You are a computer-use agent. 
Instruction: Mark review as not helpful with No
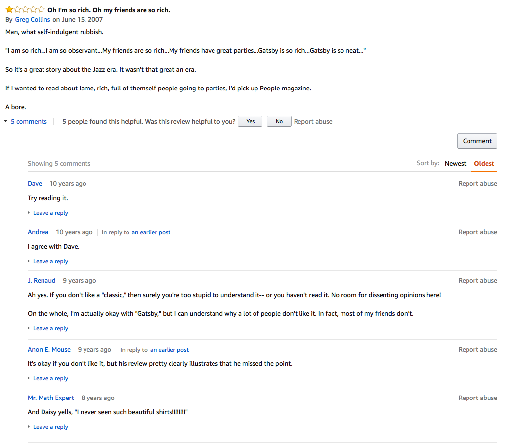point(279,121)
